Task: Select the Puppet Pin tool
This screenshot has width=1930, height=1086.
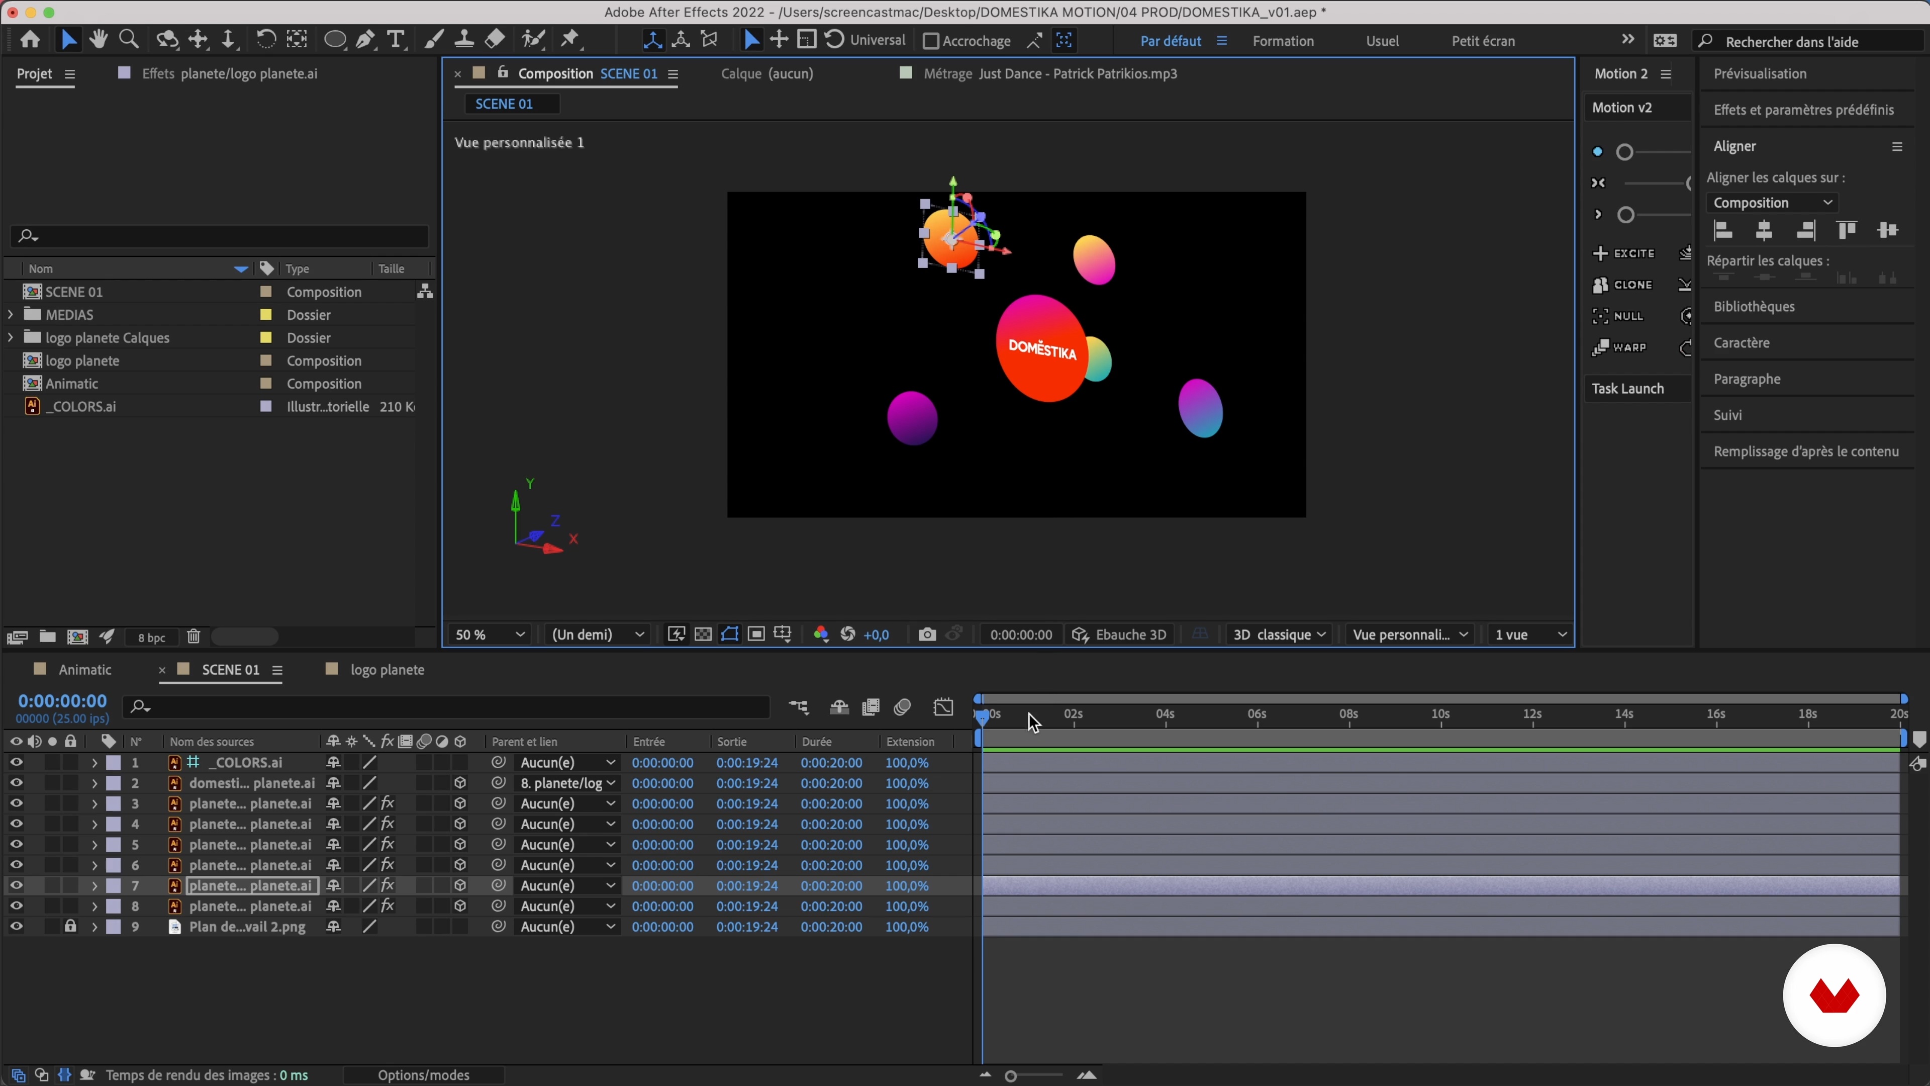Action: (x=571, y=40)
